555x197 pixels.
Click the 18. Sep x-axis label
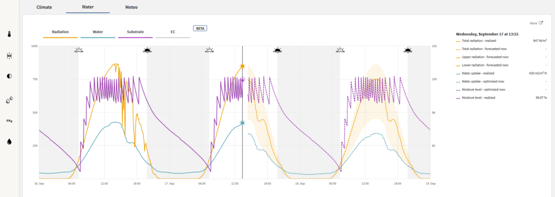click(x=300, y=183)
